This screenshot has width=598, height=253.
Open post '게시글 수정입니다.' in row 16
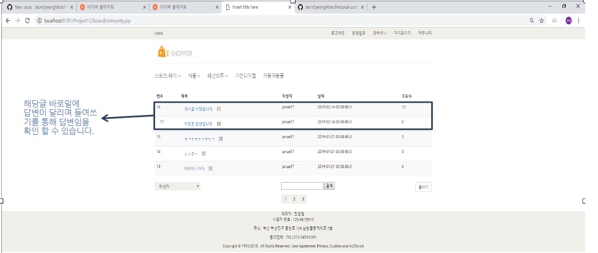coord(198,109)
